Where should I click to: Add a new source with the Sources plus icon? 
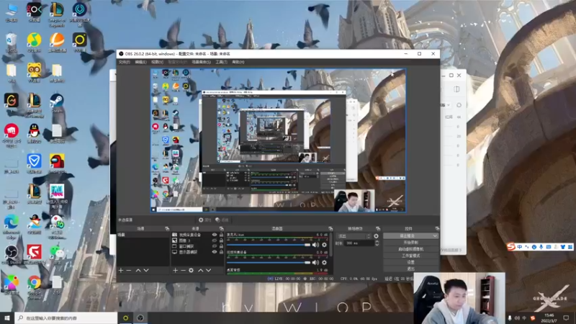tap(175, 271)
